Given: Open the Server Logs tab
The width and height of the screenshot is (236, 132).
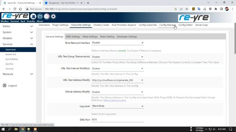Looking at the screenshot, I should click(201, 25).
